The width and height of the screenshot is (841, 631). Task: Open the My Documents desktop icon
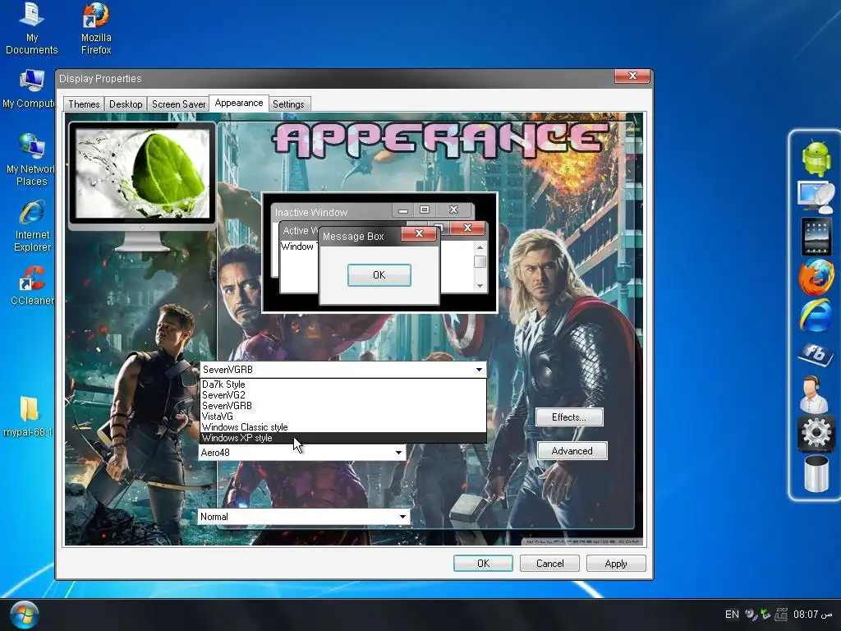tap(32, 29)
